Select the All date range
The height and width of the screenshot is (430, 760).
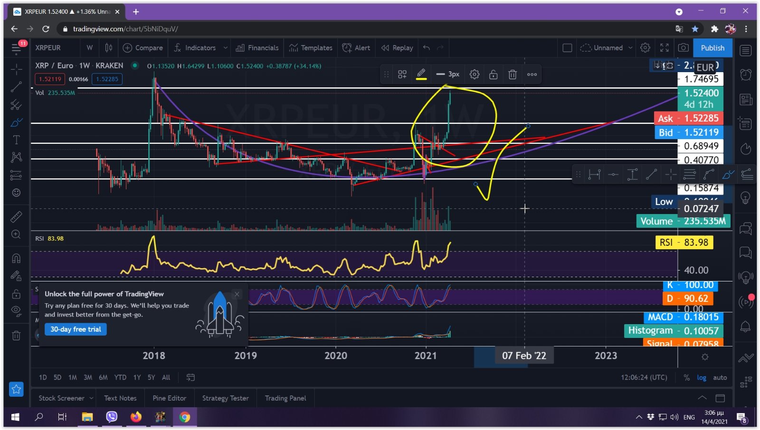166,378
